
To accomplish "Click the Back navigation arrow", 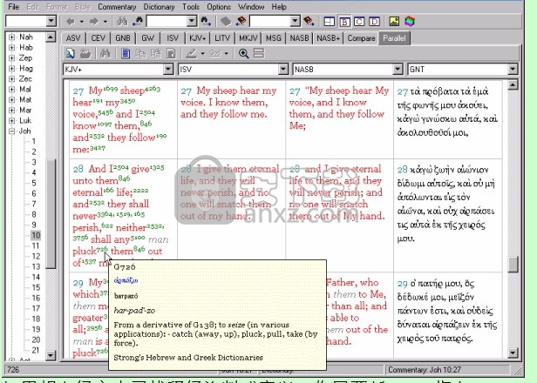I will 71,22.
